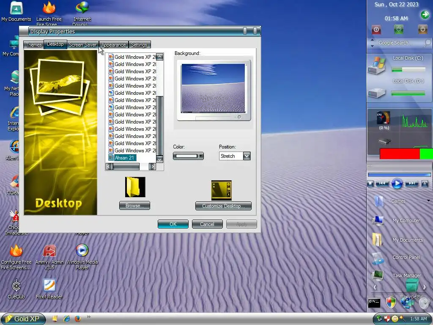Click the speaker volume icon in the sidebar
433x325 pixels.
(x=425, y=303)
